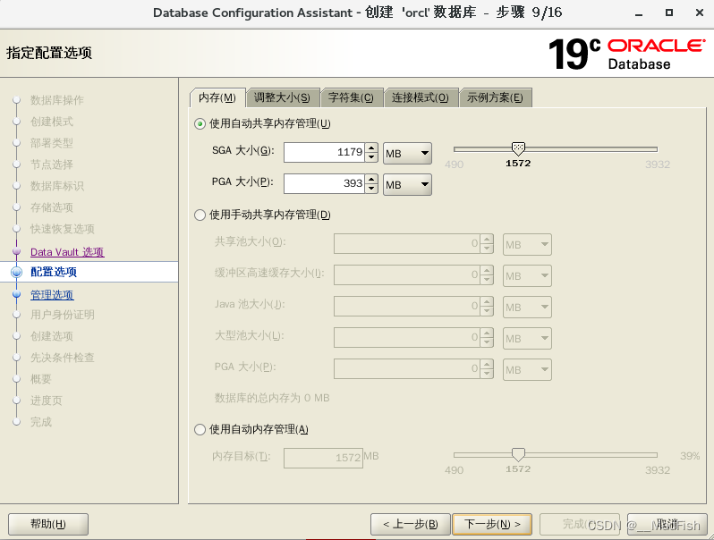Open the manual PGA 大小 MB unit dropdown

tap(527, 370)
